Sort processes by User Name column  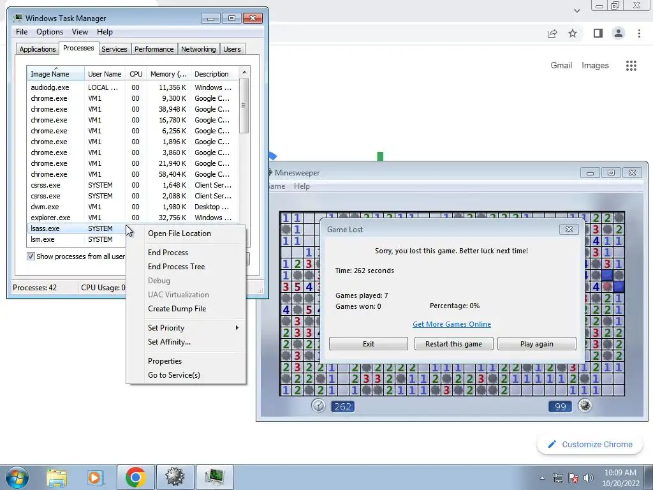point(105,74)
